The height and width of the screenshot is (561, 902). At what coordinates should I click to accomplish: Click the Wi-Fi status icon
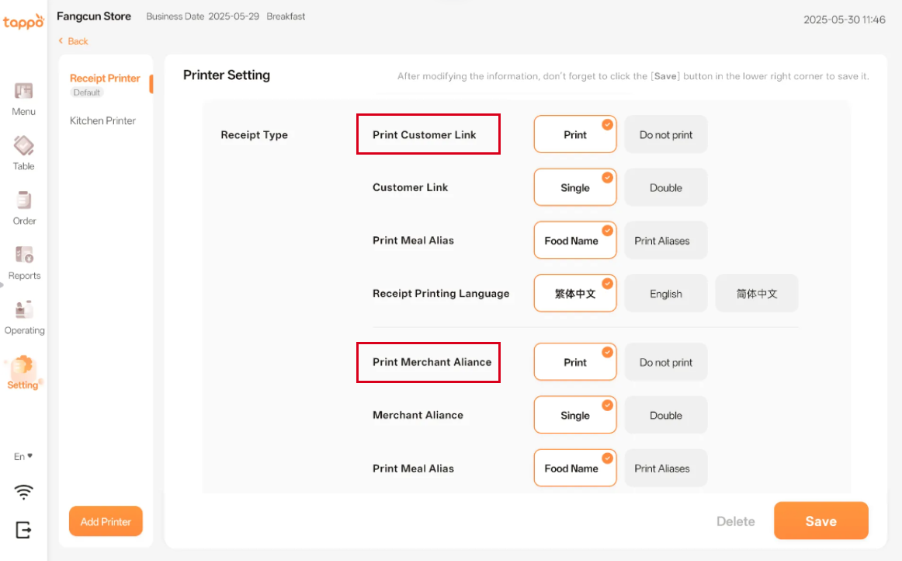(x=24, y=492)
